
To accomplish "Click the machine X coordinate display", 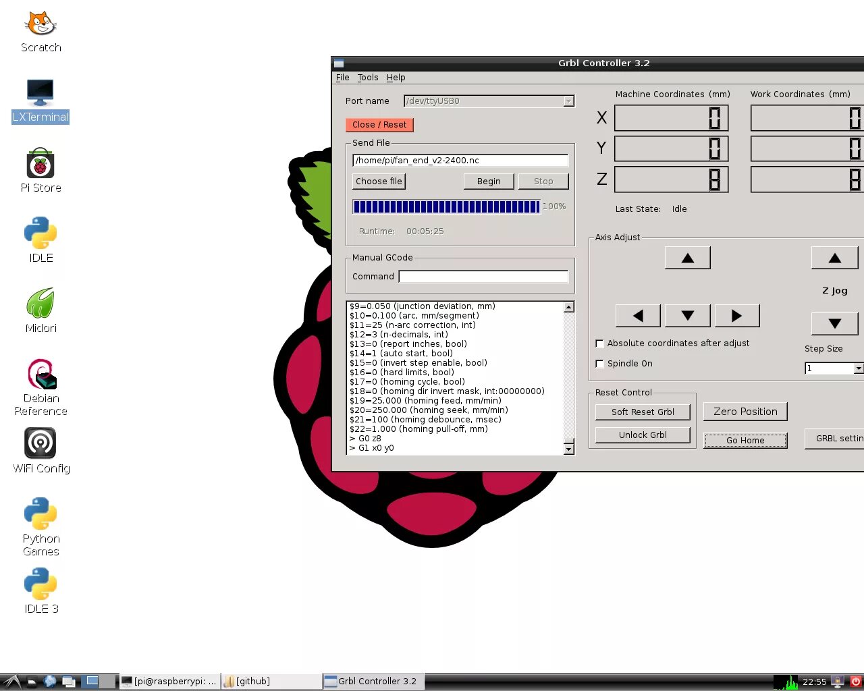I will point(671,118).
